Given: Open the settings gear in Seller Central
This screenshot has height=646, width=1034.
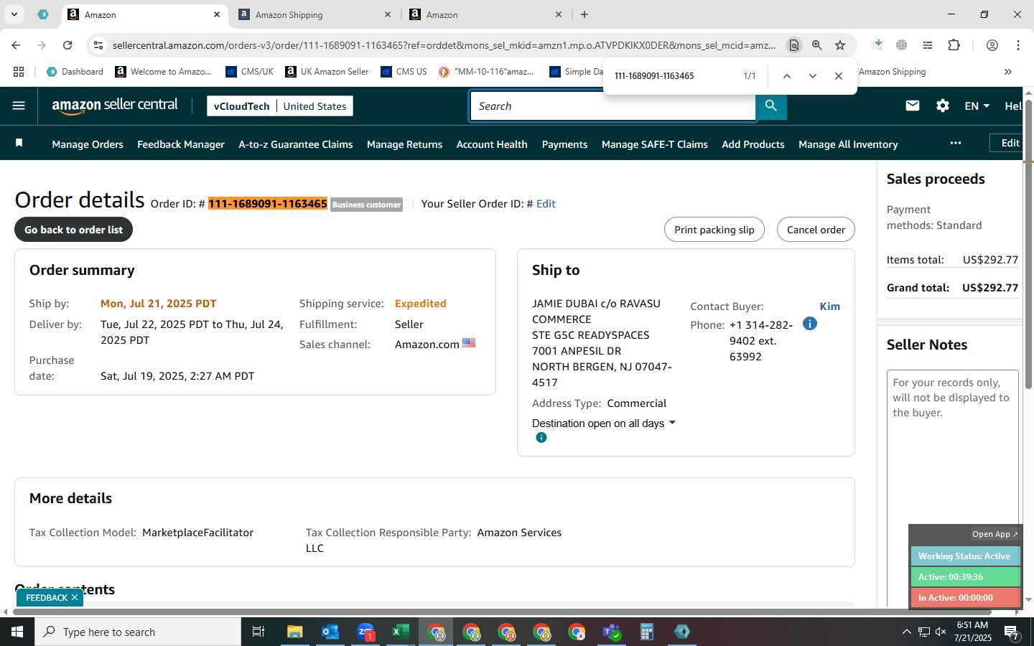Looking at the screenshot, I should coord(943,106).
